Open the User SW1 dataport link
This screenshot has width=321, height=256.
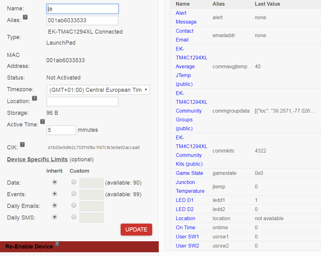pyautogui.click(x=187, y=237)
